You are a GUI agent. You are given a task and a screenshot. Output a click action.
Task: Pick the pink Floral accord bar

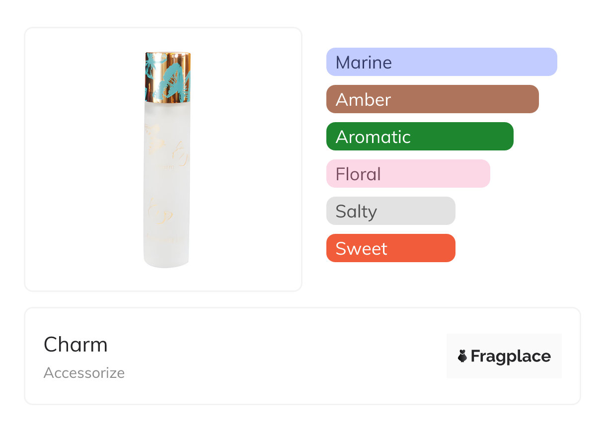(408, 174)
